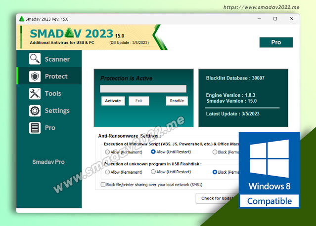The width and height of the screenshot is (316, 226).
Task: Click the Scanner magnifier icon
Action: click(x=35, y=59)
